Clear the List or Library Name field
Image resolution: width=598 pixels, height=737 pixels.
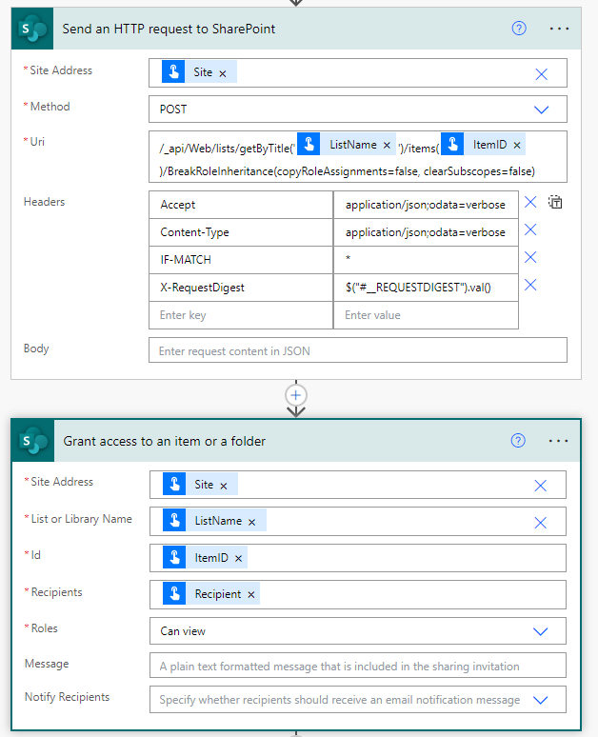tap(541, 522)
